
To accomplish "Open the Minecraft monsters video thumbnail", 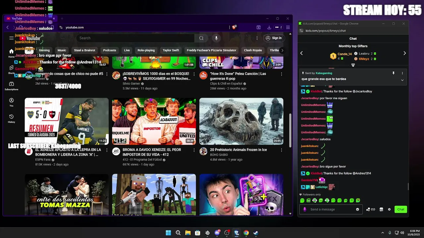I will 154,194.
